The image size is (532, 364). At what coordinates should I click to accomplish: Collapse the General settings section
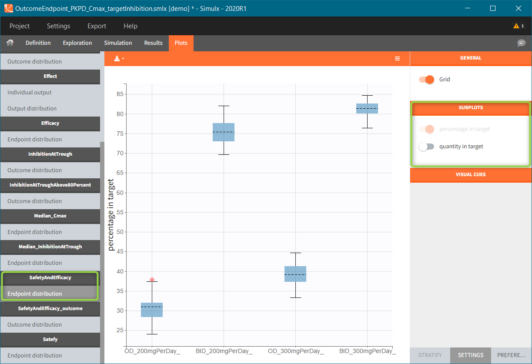[471, 58]
